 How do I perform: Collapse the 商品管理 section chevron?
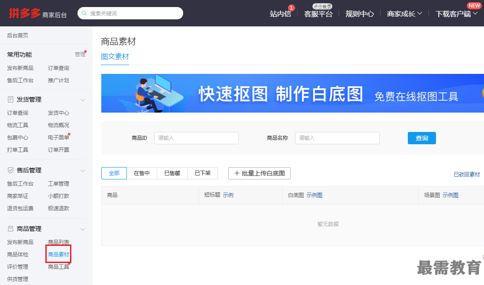tap(83, 229)
